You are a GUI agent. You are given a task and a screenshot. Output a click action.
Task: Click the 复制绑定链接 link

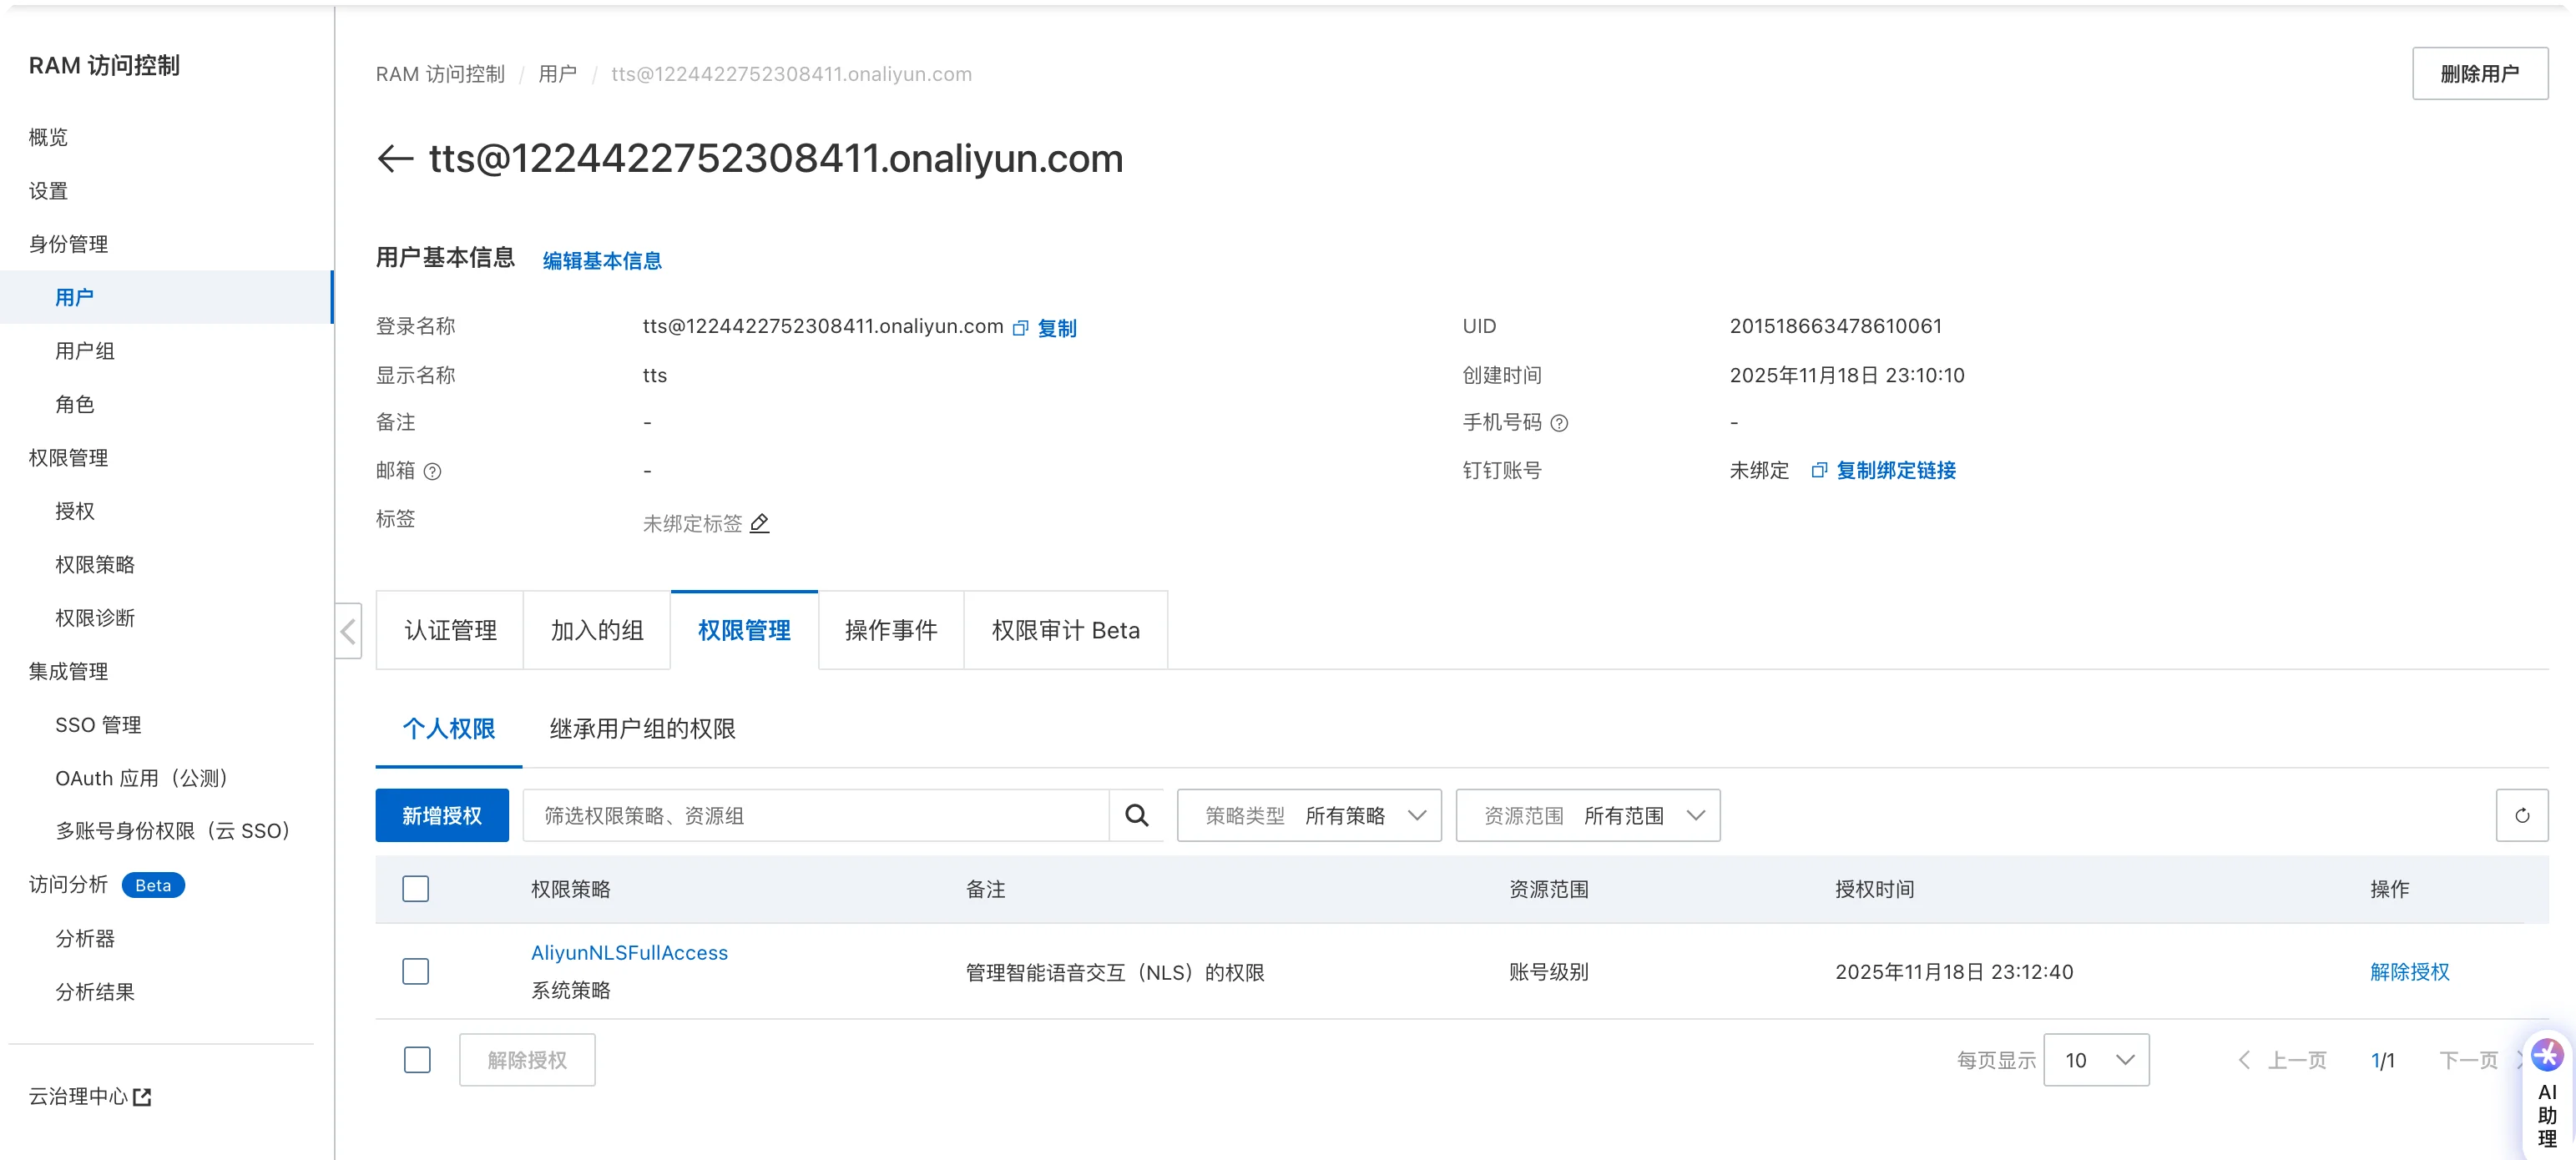pyautogui.click(x=1896, y=470)
